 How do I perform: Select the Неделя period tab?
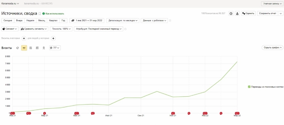pyautogui.click(x=30, y=21)
